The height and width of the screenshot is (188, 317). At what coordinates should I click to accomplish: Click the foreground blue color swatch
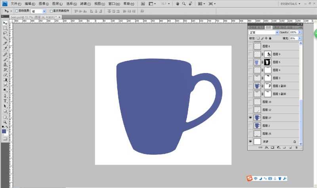[4, 131]
